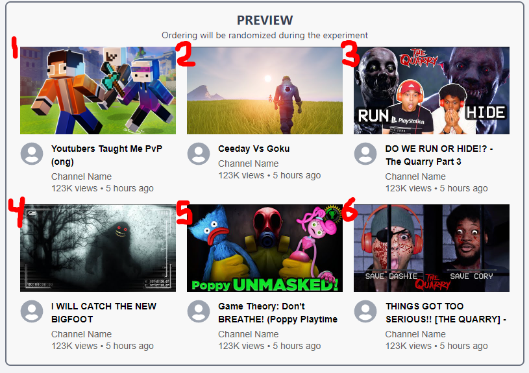Viewport: 529px width, 373px height.
Task: Click channel avatar beside Youtubers Taught Me PvP
Action: coord(32,154)
